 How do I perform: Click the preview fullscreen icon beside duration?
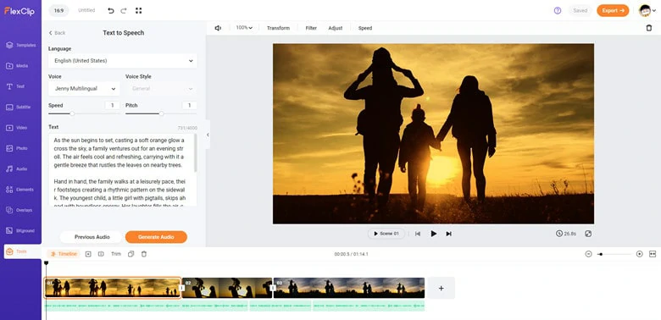click(588, 234)
